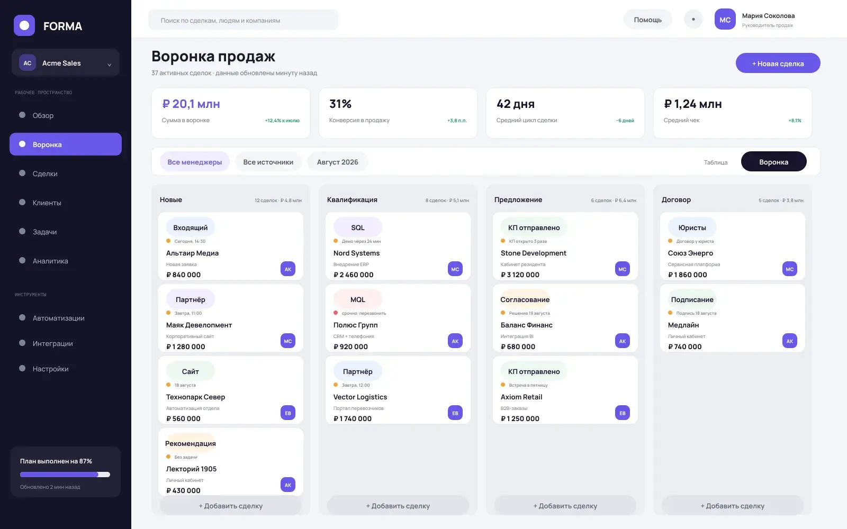The height and width of the screenshot is (529, 847).
Task: Open Задачи in sidebar
Action: tap(66, 232)
